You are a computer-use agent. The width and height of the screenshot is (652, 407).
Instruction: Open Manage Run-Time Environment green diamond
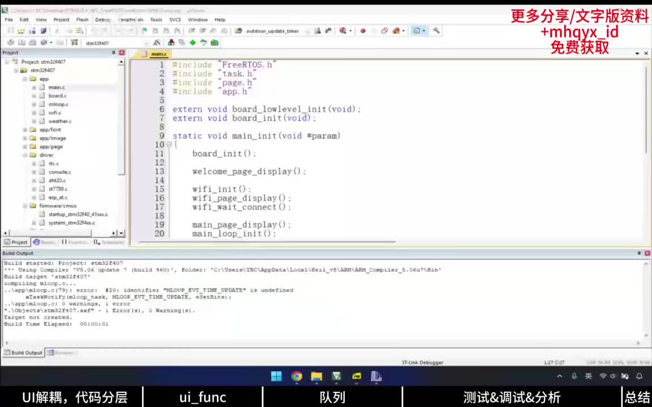click(192, 43)
